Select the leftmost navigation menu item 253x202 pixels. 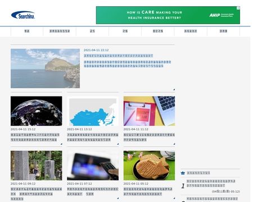coord(27,31)
